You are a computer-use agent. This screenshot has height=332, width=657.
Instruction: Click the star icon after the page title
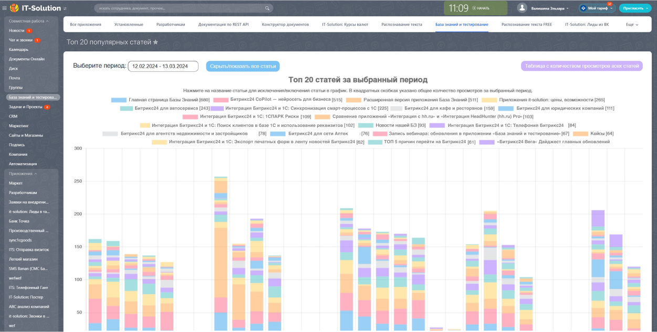click(x=155, y=42)
